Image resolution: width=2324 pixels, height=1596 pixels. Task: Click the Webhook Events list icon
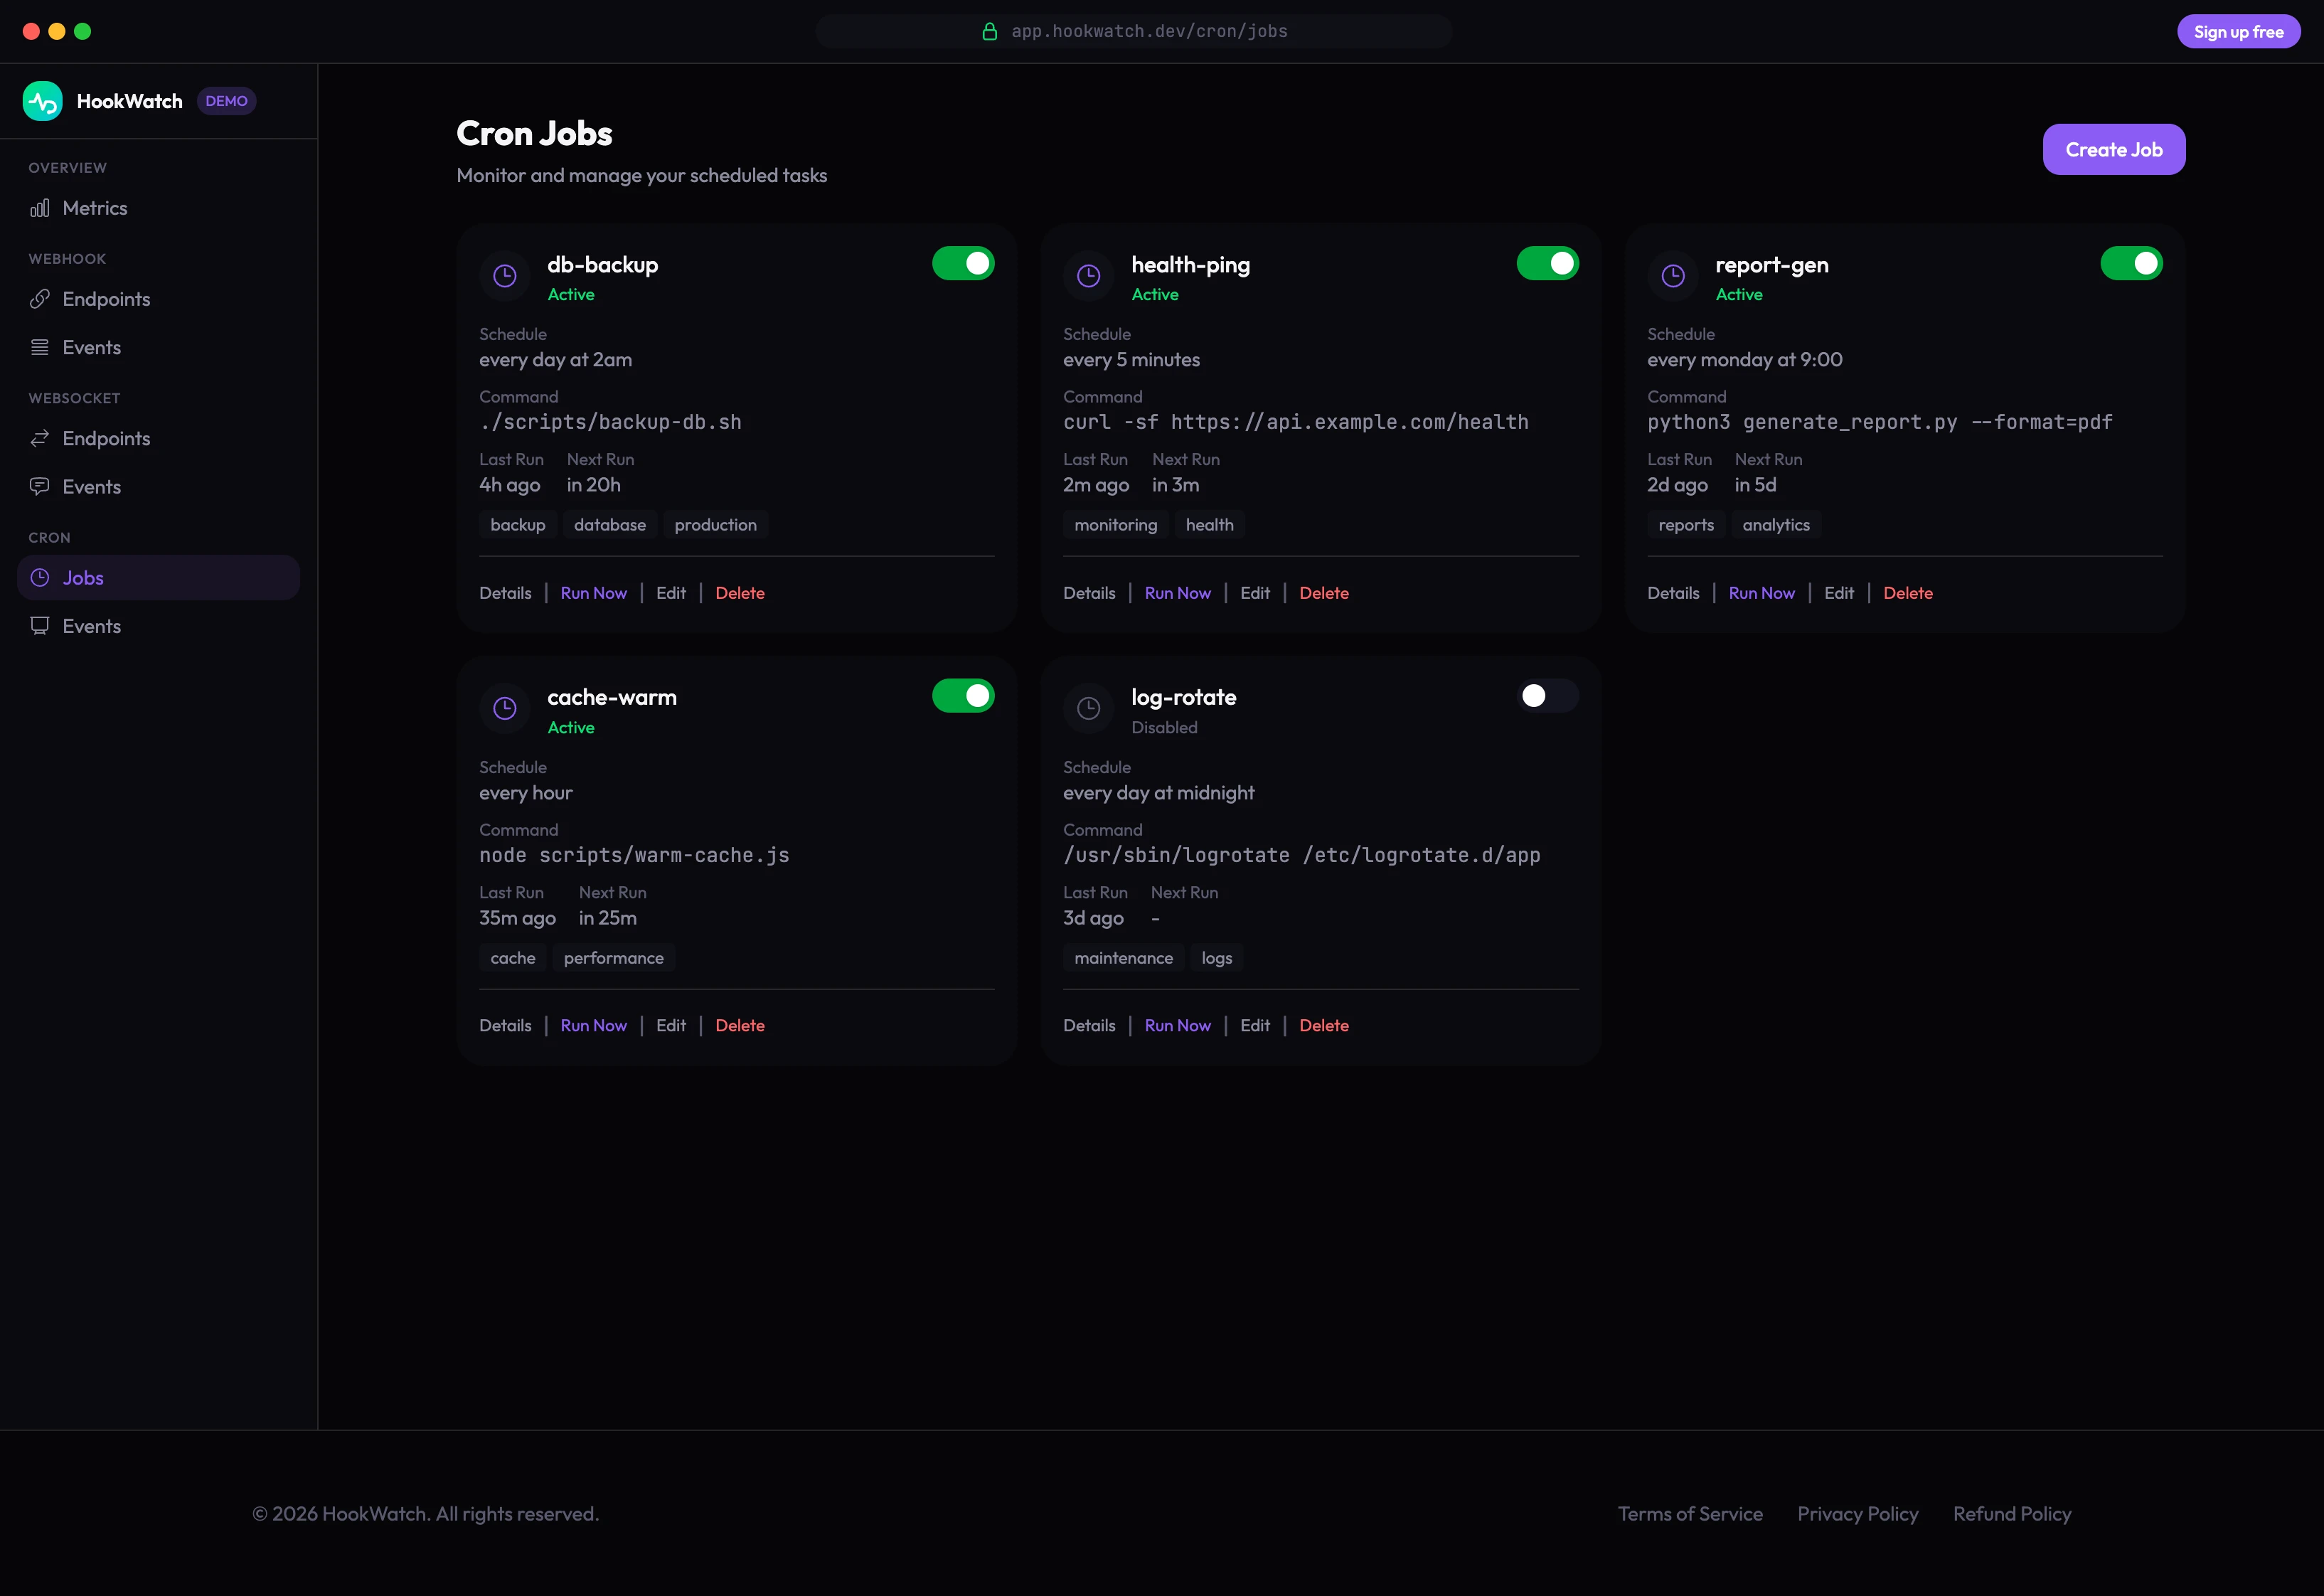point(40,347)
